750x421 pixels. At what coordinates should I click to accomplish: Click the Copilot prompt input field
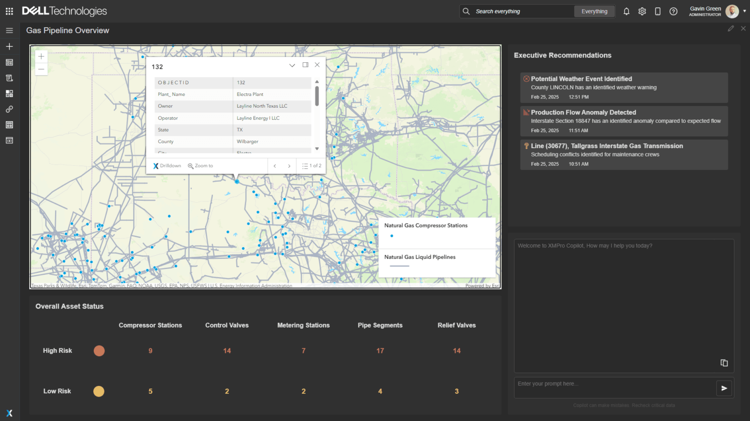click(x=614, y=387)
